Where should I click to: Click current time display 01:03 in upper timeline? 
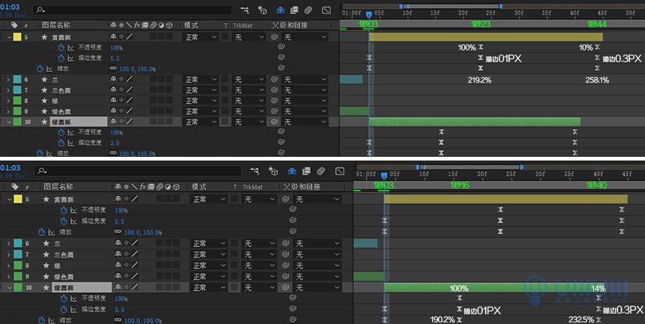coord(10,7)
